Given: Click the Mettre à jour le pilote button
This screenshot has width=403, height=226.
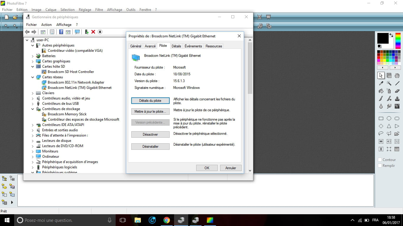Looking at the screenshot, I should click(150, 112).
